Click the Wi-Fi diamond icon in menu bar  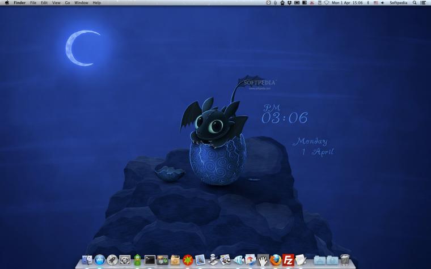326,3
